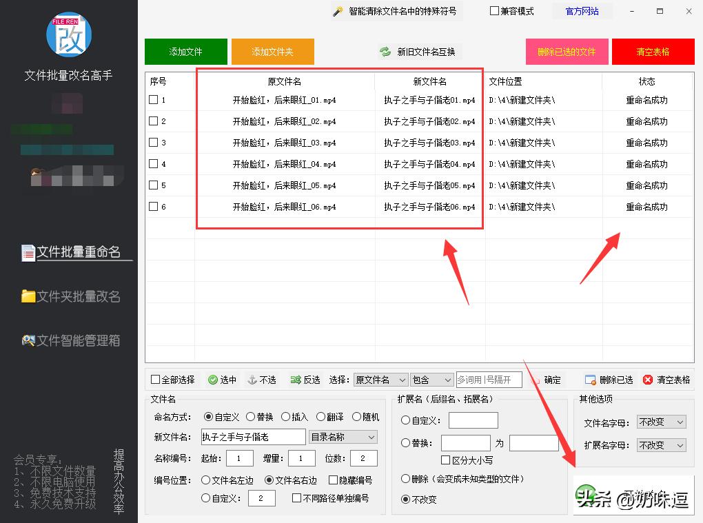Screen dimensions: 703x523
Task: Click the 多词用|号隔开 input field
Action: (x=489, y=379)
